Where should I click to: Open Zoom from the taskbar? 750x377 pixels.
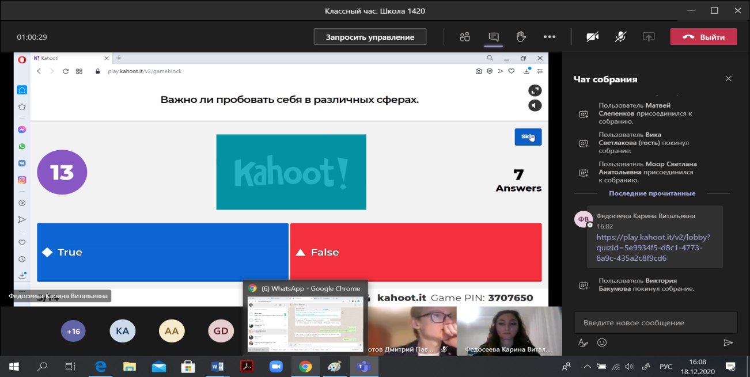tap(275, 365)
